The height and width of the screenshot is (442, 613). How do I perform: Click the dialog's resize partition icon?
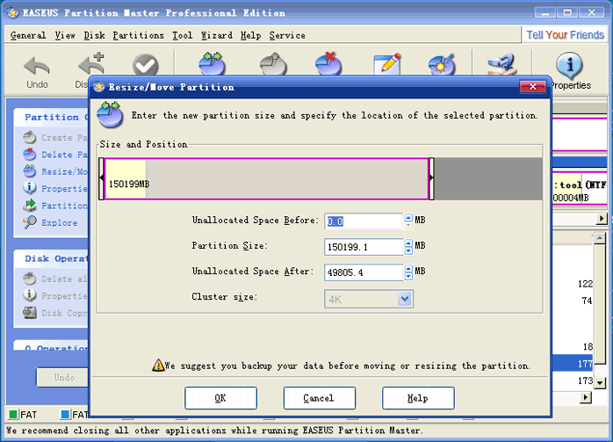[x=110, y=114]
